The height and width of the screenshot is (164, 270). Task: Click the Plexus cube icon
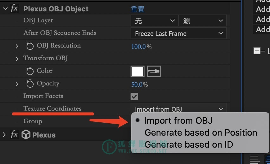tap(26, 135)
